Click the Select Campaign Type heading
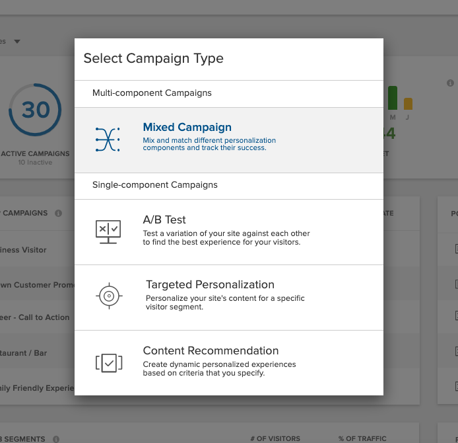 click(x=153, y=58)
